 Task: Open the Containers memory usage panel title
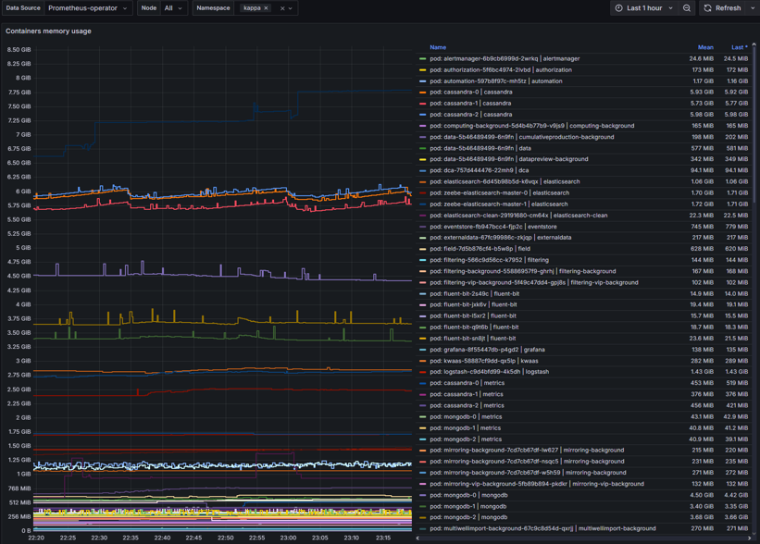click(x=48, y=31)
